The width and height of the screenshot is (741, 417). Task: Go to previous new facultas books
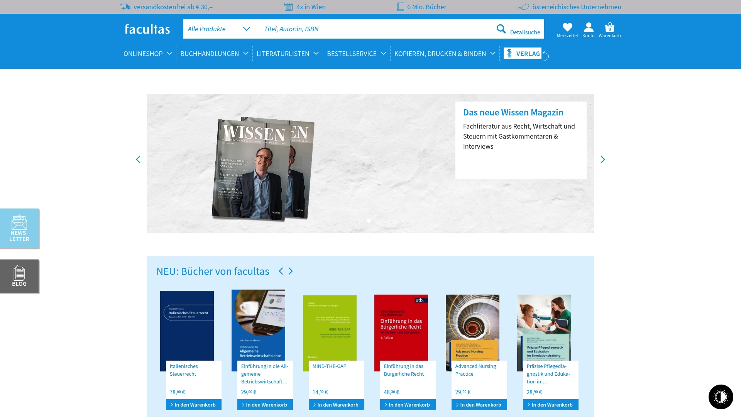point(281,271)
